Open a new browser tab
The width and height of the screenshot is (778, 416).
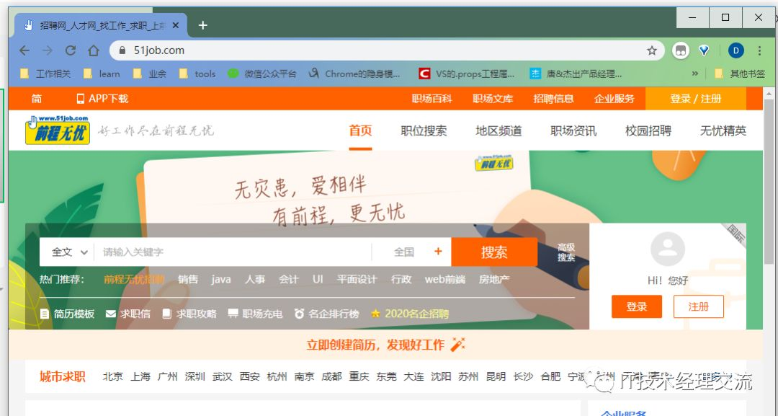(202, 25)
